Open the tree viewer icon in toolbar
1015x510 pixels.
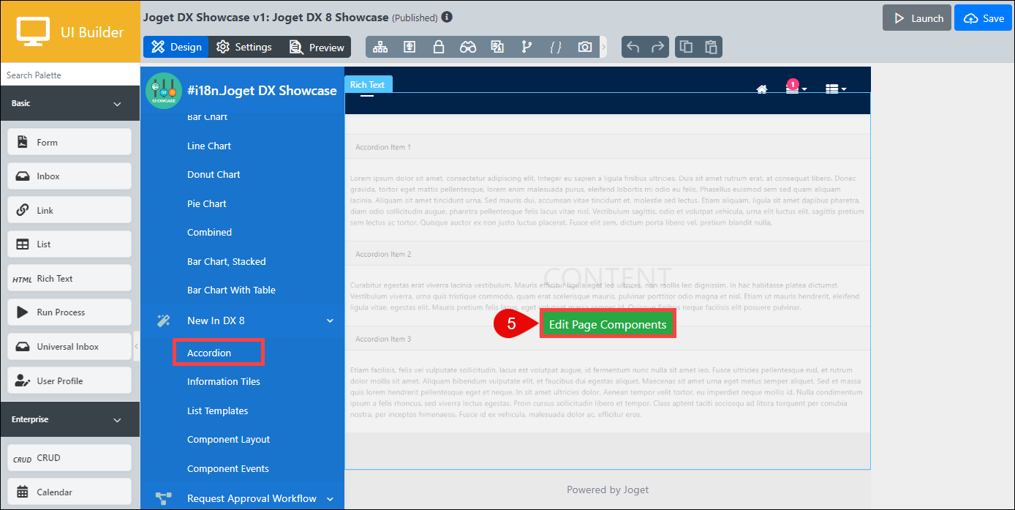[x=380, y=47]
